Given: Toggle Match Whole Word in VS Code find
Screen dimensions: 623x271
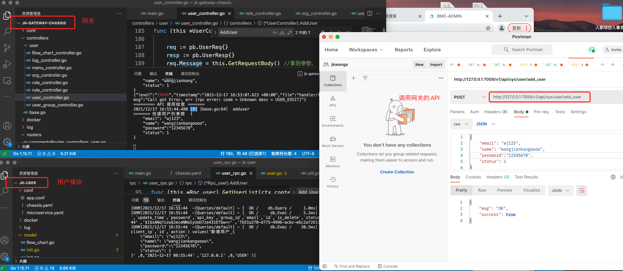Looking at the screenshot, I should tap(282, 32).
